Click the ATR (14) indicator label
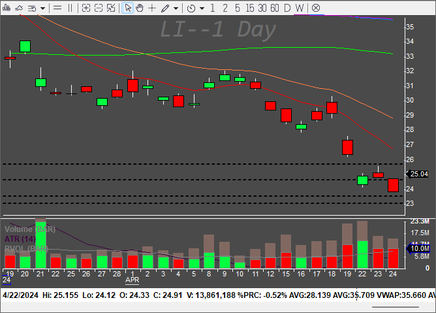The image size is (436, 313). 20,239
